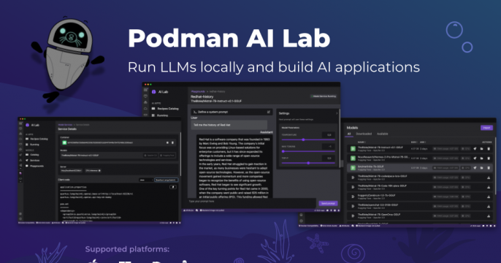Download the TheBloke openchat-3.5 model
The image size is (501, 263).
point(489,207)
